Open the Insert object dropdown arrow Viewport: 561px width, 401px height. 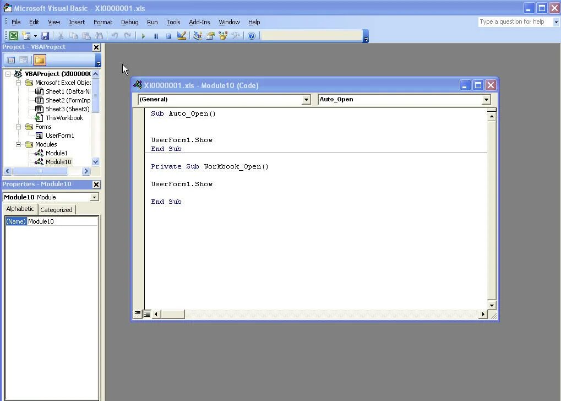pyautogui.click(x=35, y=36)
